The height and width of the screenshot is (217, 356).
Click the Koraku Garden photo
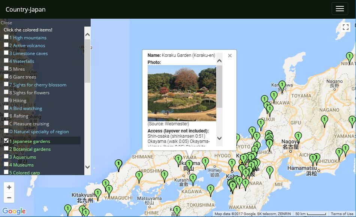(x=182, y=93)
